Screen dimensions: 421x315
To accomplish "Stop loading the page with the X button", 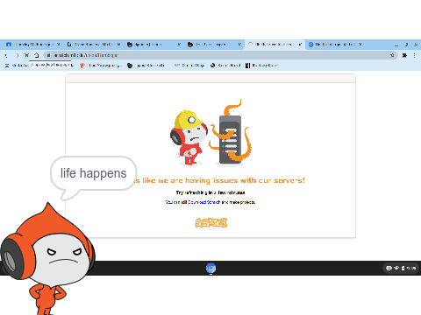I will (26, 55).
